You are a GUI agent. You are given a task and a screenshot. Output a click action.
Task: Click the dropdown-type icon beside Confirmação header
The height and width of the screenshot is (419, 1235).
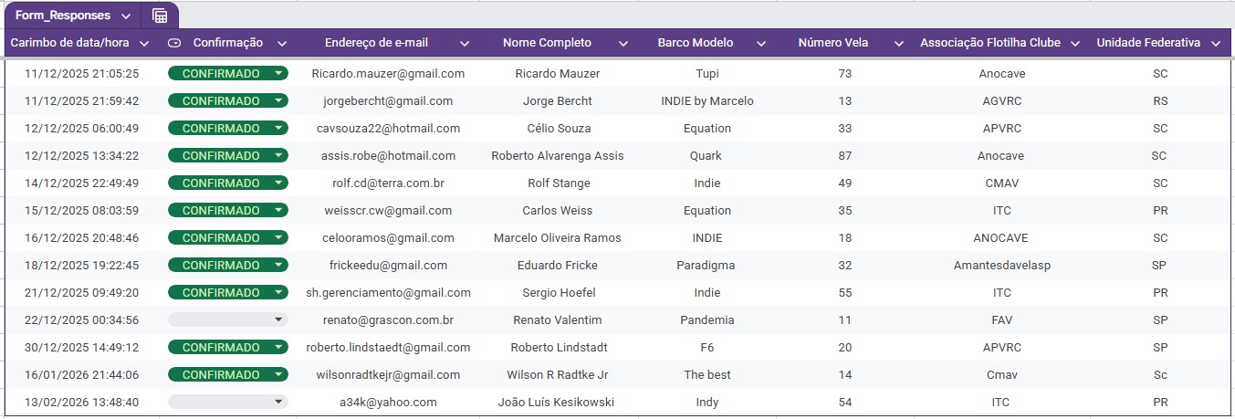click(175, 43)
